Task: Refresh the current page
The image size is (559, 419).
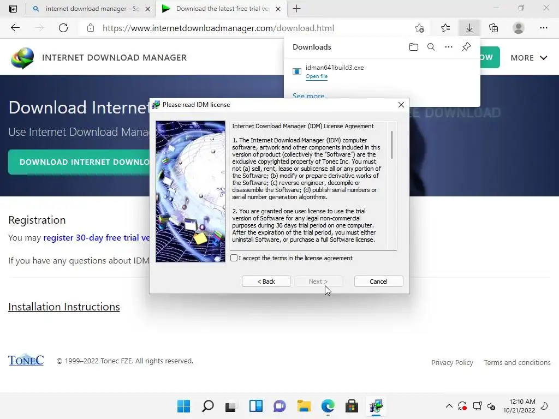Action: coord(63,28)
